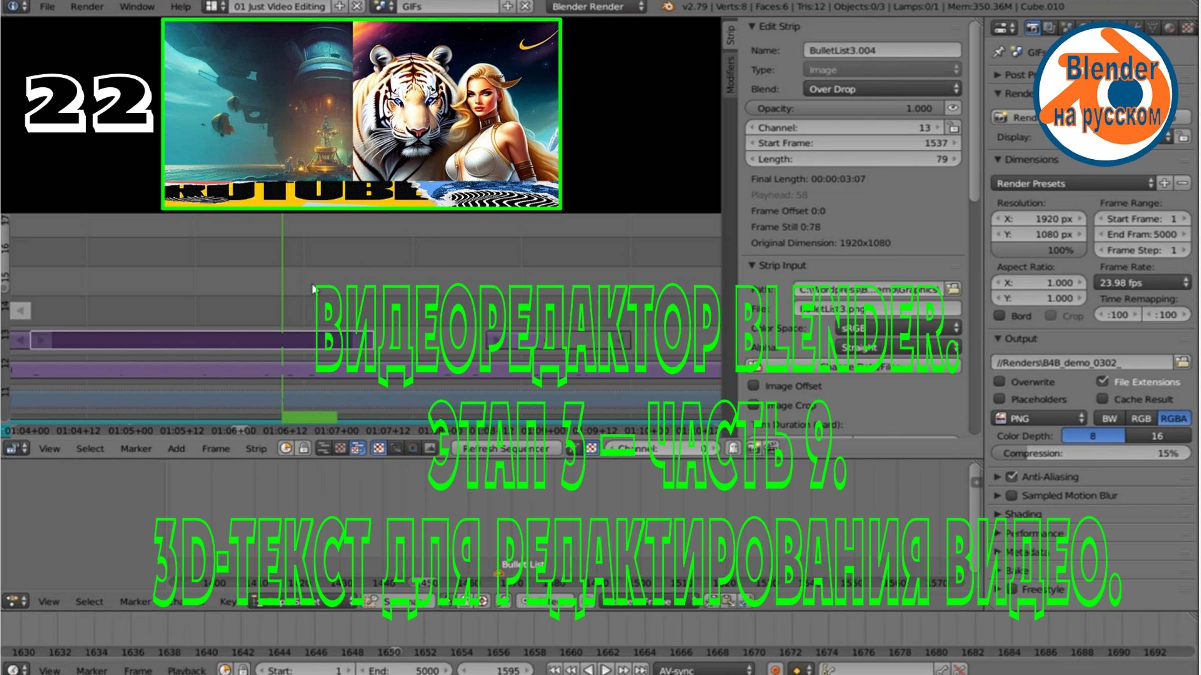Uncheck the File Extensions checkbox
The image size is (1201, 675).
(x=1102, y=382)
